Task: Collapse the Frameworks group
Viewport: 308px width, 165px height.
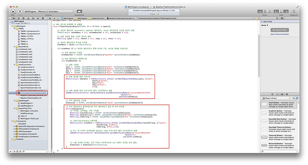Action: (x=12, y=121)
